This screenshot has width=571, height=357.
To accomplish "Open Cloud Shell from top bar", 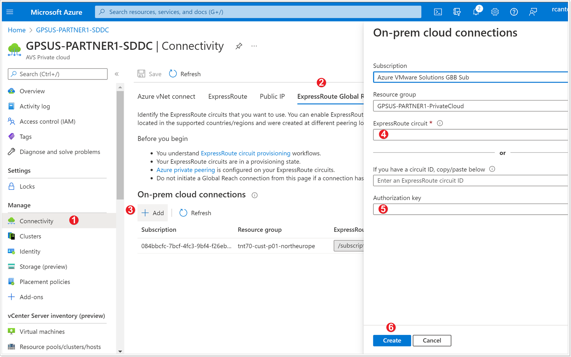I will [438, 12].
